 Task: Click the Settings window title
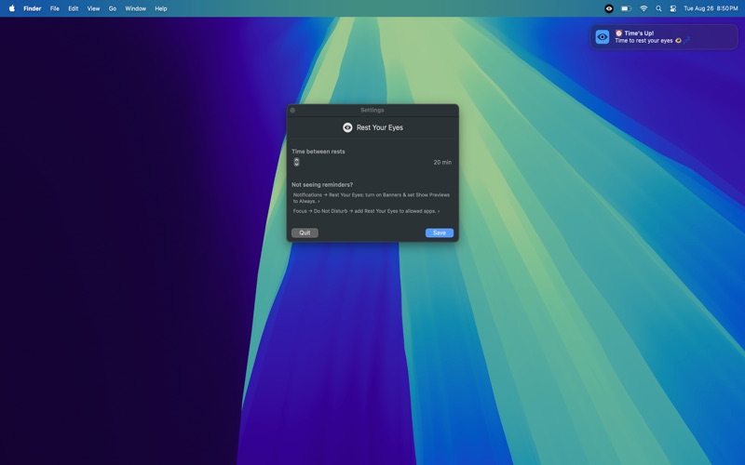(372, 110)
